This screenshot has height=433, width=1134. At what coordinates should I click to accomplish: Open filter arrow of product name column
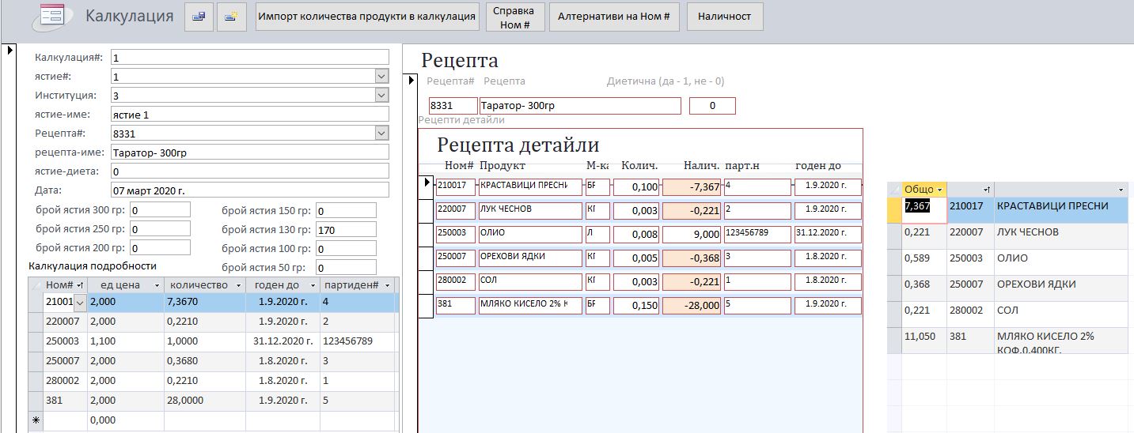point(1121,190)
